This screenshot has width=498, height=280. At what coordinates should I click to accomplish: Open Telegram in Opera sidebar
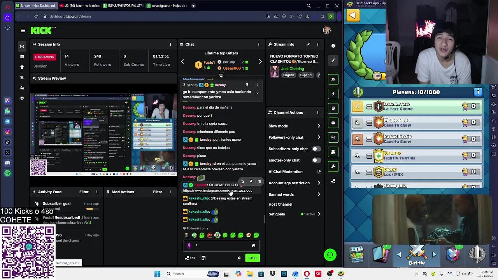pos(7,121)
